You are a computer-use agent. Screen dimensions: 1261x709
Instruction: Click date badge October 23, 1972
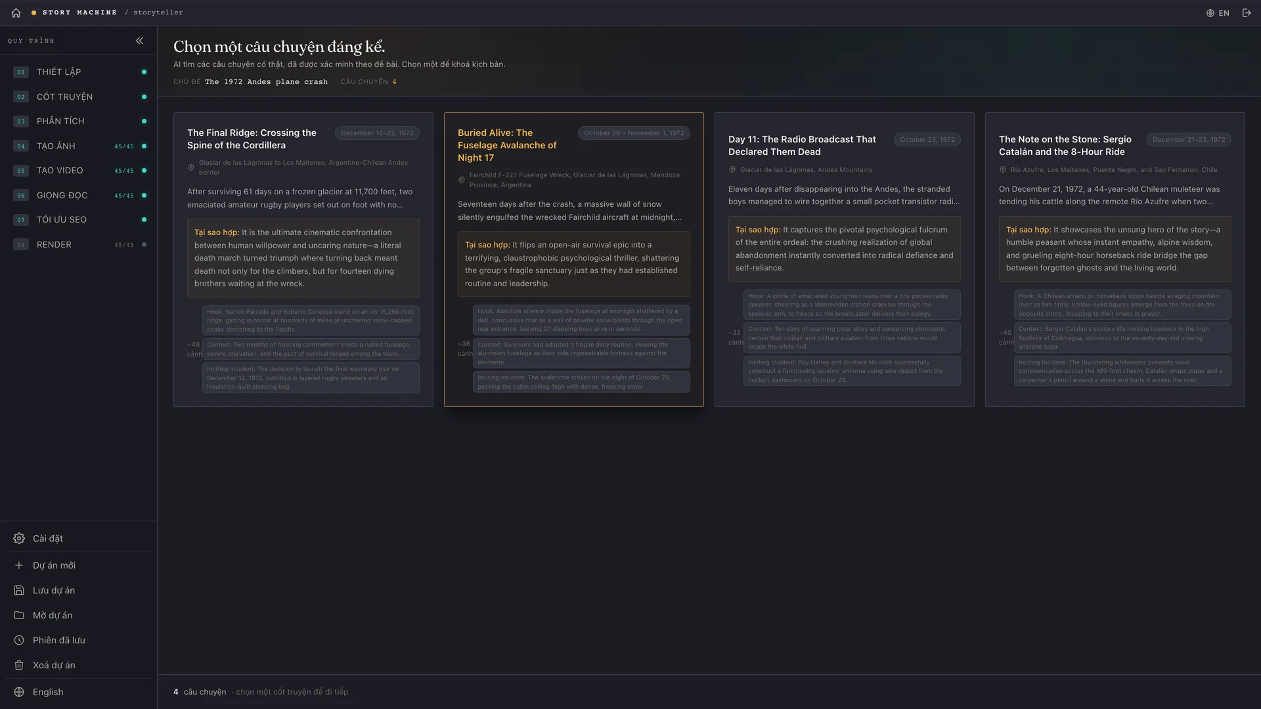[x=927, y=140]
